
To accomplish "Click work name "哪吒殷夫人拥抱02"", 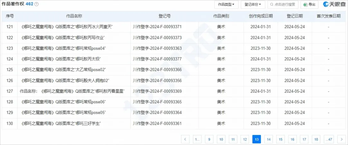I will [65, 81].
